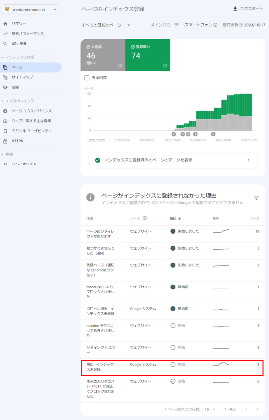Click the ウェブに関する主な指標 gauge icon
The height and width of the screenshot is (420, 269).
pos(5,121)
